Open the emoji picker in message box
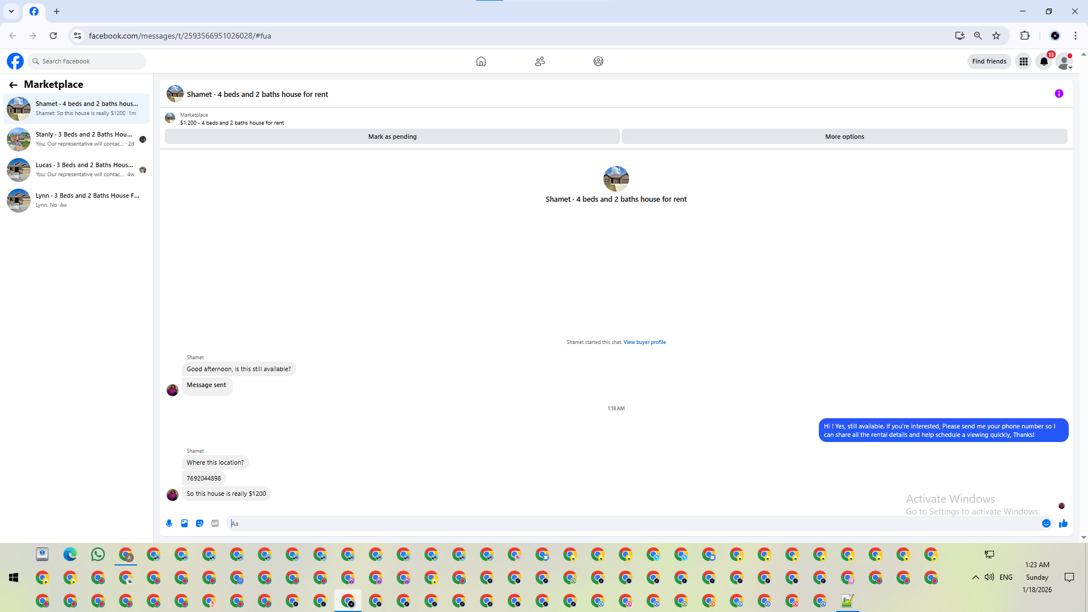 1046,523
